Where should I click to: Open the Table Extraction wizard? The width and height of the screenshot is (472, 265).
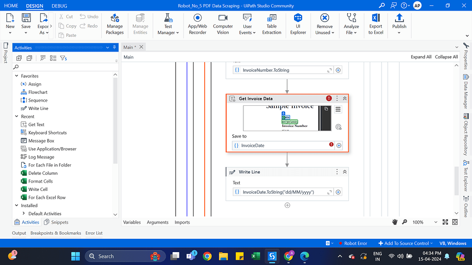271,24
